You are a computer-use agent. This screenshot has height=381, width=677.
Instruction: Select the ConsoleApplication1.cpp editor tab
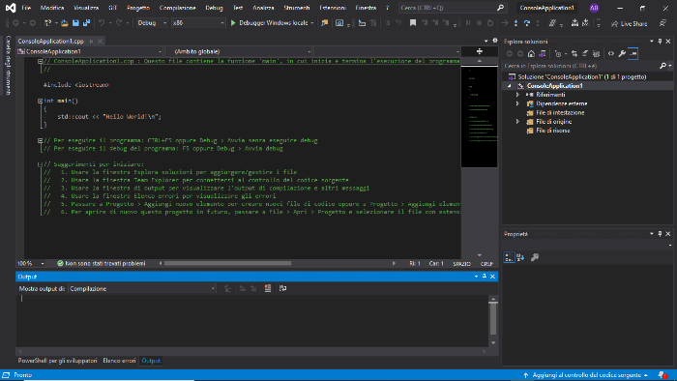[50, 41]
